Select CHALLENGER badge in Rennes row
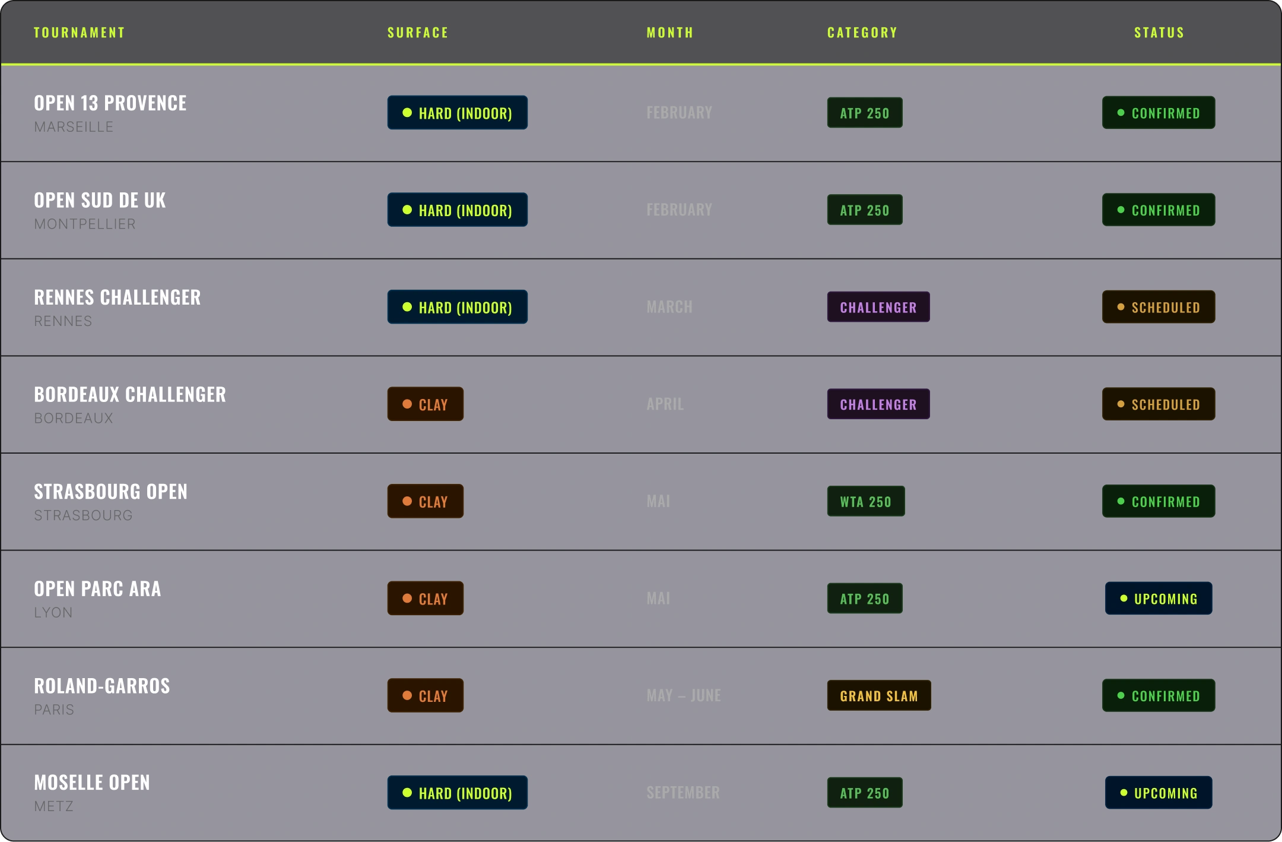1282x842 pixels. click(878, 307)
